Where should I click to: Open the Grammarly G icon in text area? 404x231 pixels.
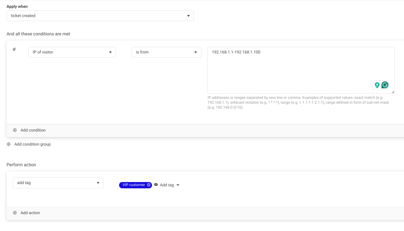(385, 85)
